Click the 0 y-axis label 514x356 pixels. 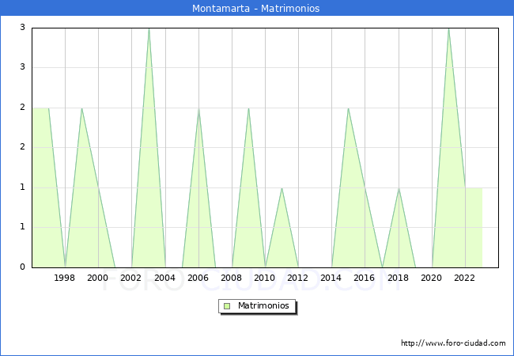(x=22, y=267)
